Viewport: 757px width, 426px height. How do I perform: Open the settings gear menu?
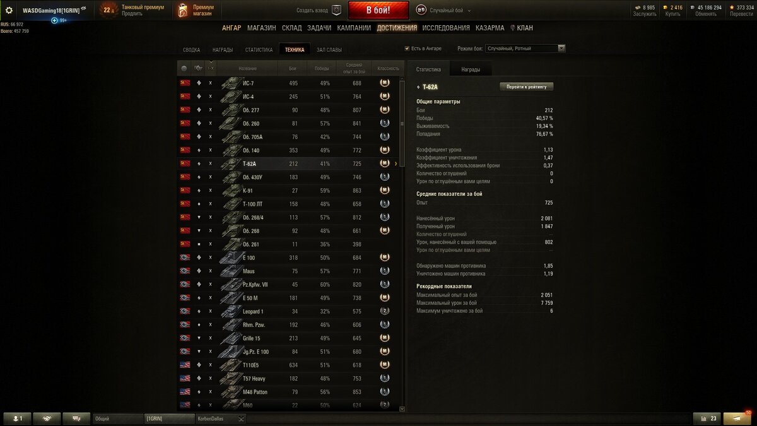coord(9,10)
